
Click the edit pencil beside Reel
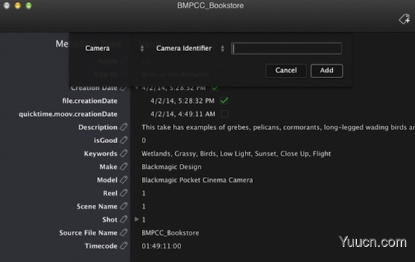[x=124, y=193]
